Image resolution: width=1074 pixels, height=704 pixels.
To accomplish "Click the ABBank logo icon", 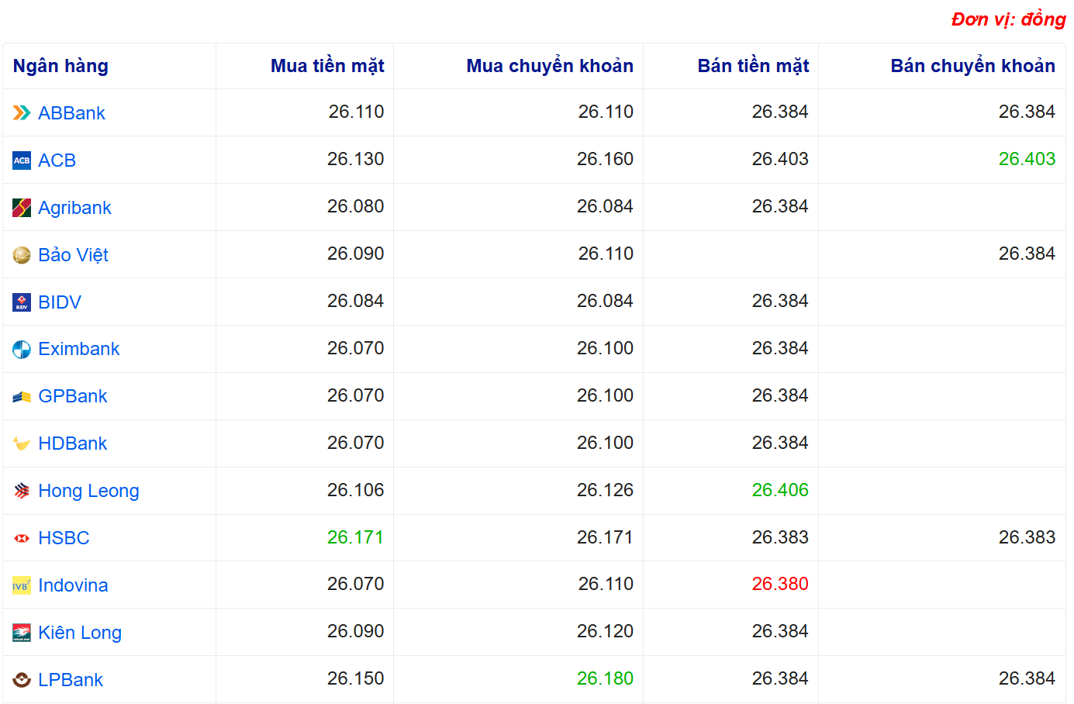I will coord(22,113).
